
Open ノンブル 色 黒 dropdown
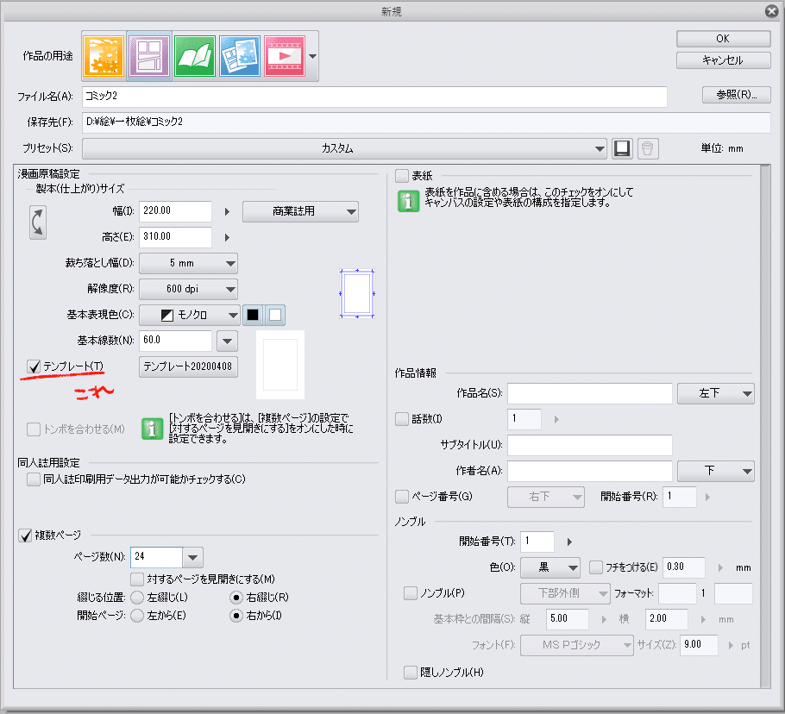click(550, 567)
